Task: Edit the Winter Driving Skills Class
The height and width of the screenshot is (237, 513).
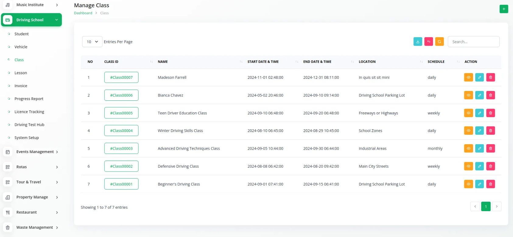Action: [x=480, y=131]
